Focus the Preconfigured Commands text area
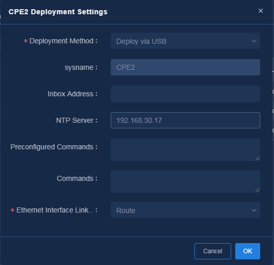Screen dimensions: 274x265 coord(185,150)
